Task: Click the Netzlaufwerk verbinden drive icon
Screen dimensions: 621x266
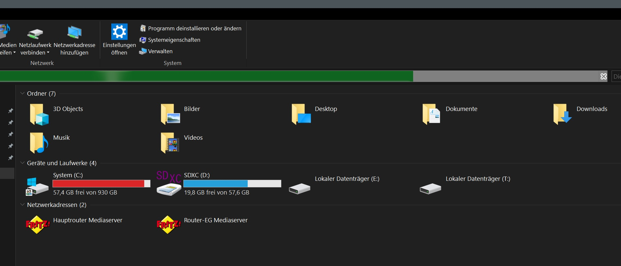Action: pos(35,34)
